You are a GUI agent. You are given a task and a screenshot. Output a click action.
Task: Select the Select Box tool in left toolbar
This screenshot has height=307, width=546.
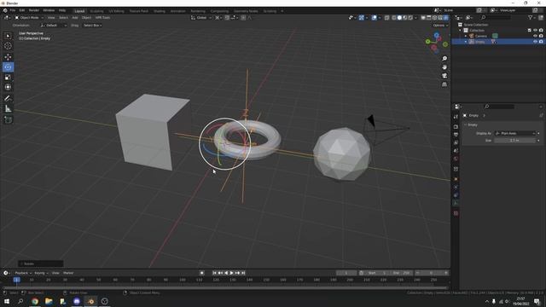(8, 36)
